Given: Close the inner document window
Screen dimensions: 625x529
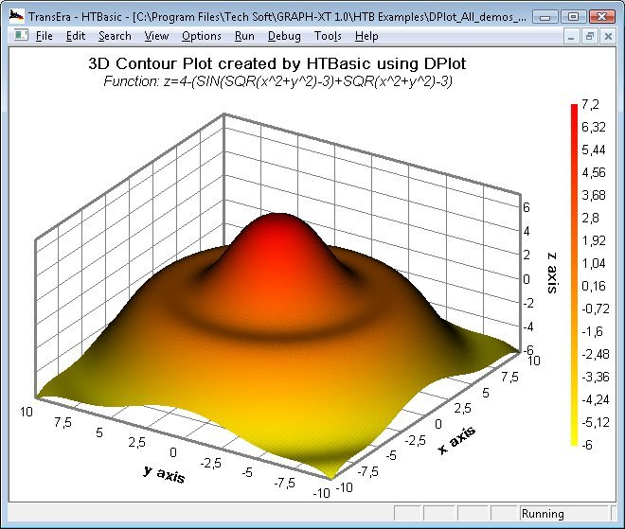Looking at the screenshot, I should click(608, 37).
